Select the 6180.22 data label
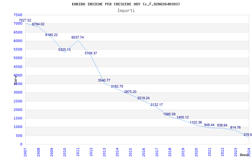The width and height of the screenshot is (252, 158). click(51, 35)
